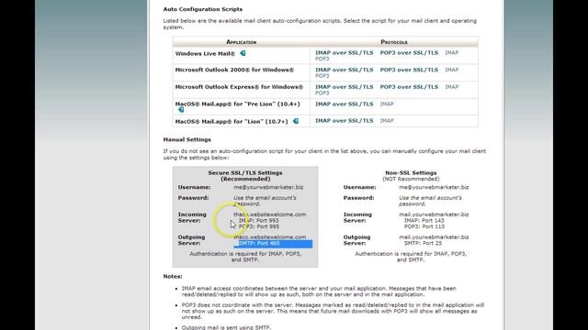Image resolution: width=588 pixels, height=330 pixels.
Task: Click the non-SSL 'SMTP: Port 25' line
Action: pyautogui.click(x=423, y=243)
